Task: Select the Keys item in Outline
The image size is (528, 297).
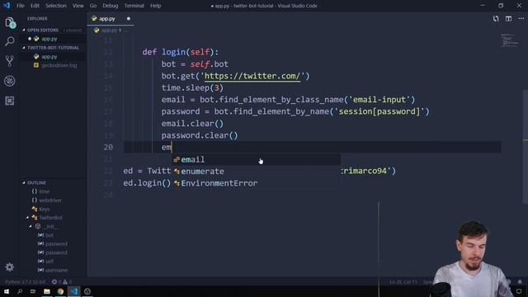Action: 44,209
